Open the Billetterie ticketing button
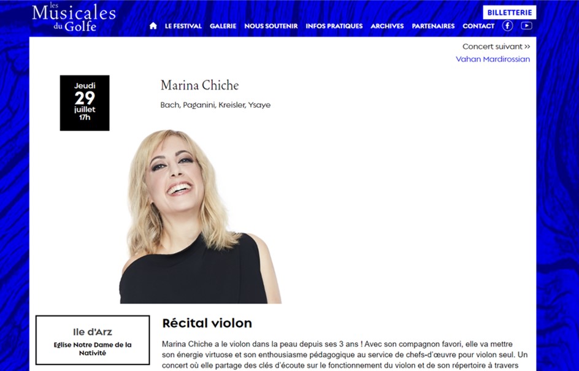 510,12
